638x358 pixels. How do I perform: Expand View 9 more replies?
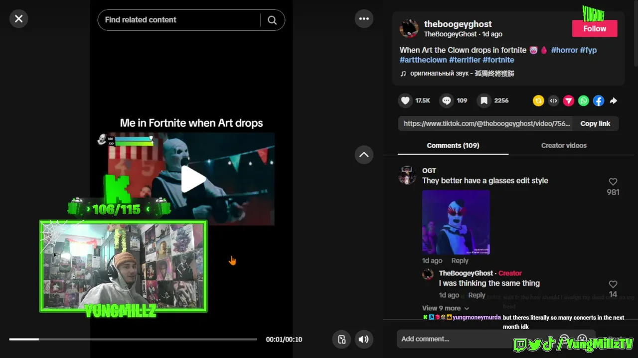tap(446, 308)
